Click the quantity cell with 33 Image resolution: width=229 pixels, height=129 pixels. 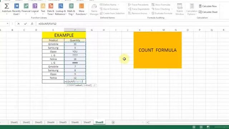75,44
